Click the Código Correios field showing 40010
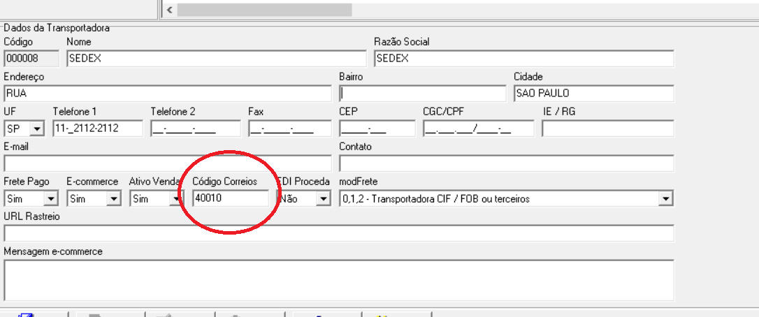The height and width of the screenshot is (317, 759). [231, 198]
